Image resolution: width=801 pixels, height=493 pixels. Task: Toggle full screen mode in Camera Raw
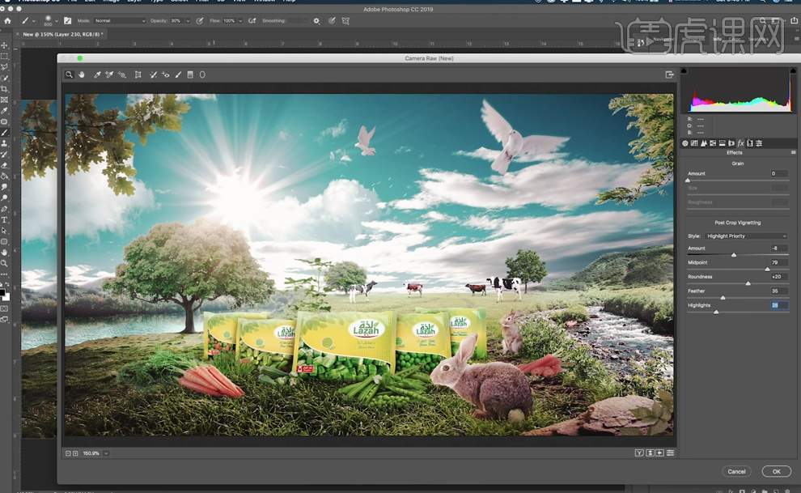tap(669, 74)
